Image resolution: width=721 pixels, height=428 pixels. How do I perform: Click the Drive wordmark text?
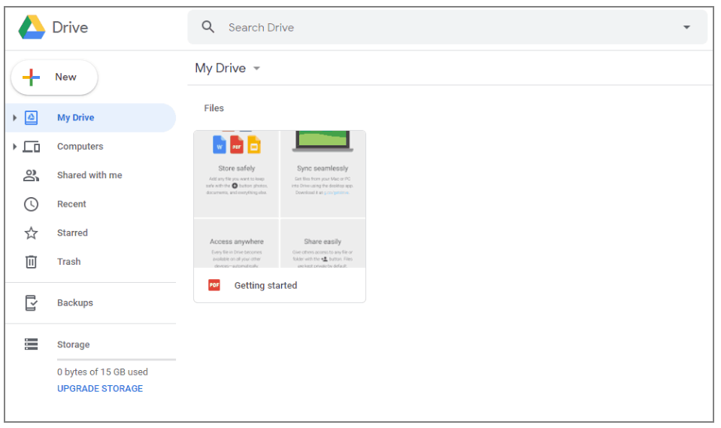click(x=70, y=27)
